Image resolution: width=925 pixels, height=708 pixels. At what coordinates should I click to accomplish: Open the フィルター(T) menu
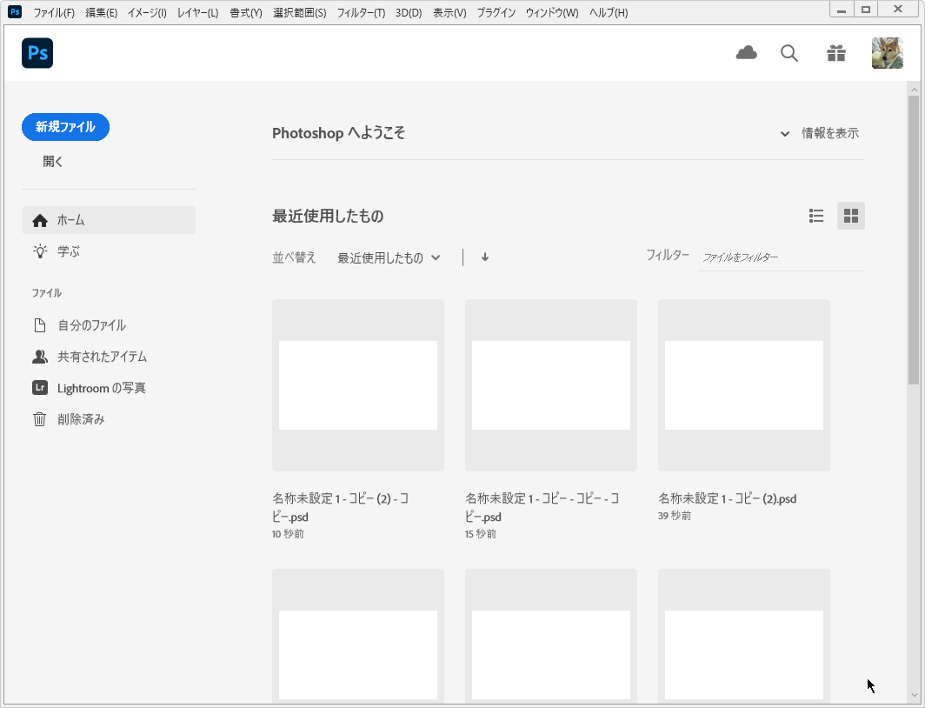tap(360, 12)
